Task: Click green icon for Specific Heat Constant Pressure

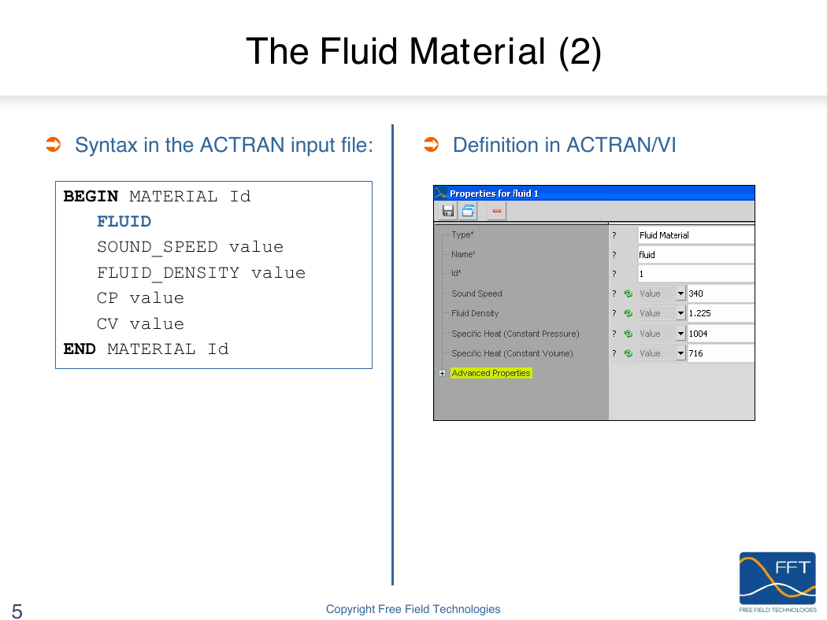Action: (629, 334)
